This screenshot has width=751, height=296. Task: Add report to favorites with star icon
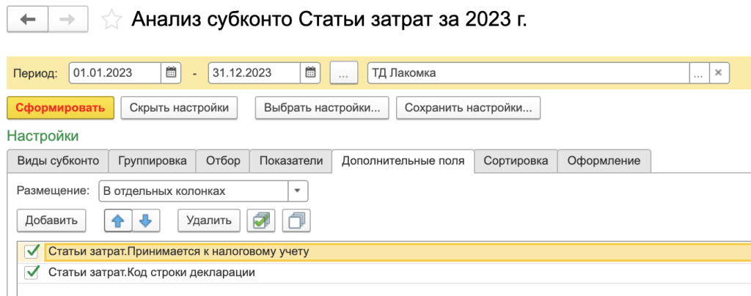pos(111,20)
